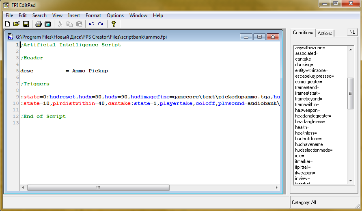Open the File menu
This screenshot has width=362, height=211.
[x=9, y=15]
